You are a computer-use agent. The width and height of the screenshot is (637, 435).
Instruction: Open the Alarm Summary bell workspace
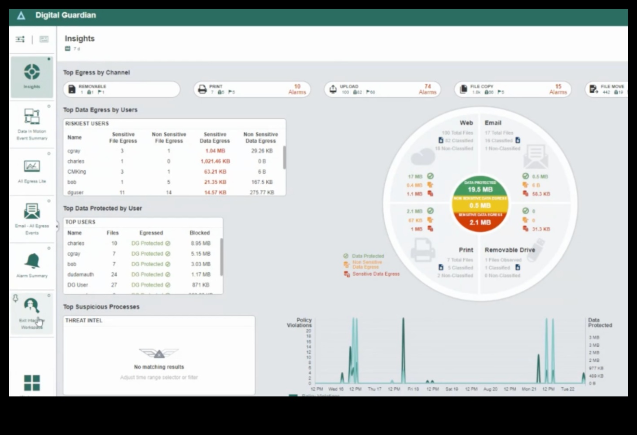click(32, 266)
